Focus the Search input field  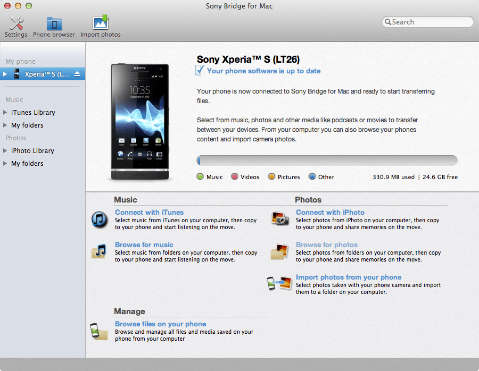(x=428, y=22)
